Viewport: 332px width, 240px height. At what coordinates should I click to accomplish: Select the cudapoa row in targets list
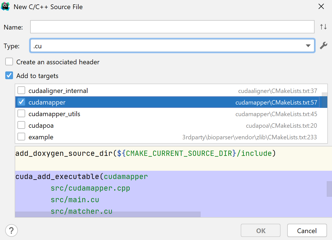[x=138, y=126]
